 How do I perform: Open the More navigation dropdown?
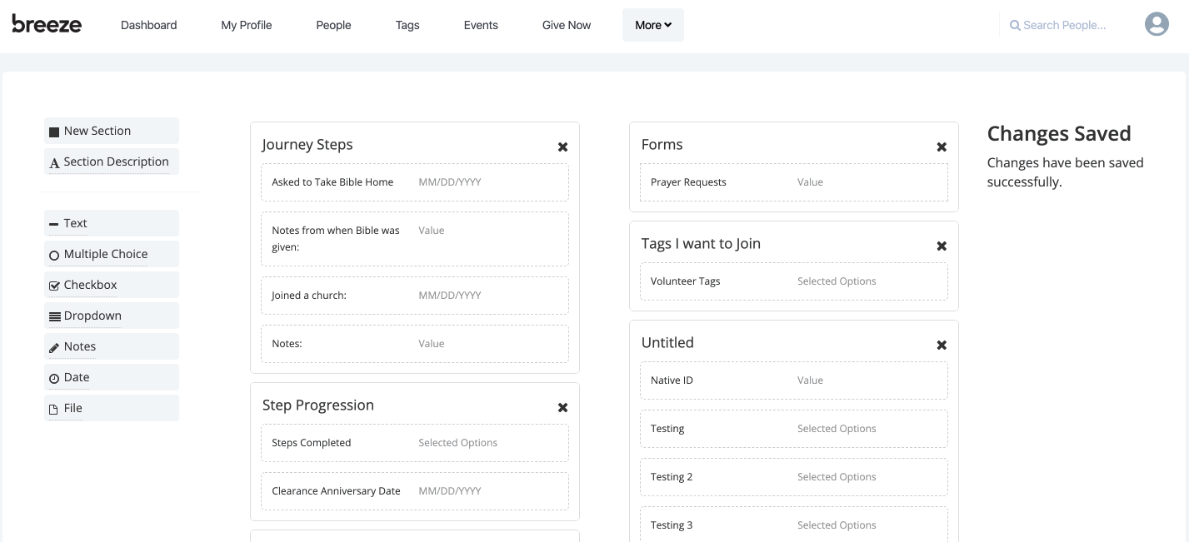coord(652,25)
